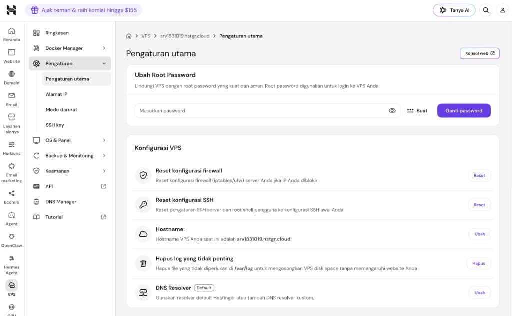Click Ubah for DNS Resolver

pyautogui.click(x=480, y=293)
